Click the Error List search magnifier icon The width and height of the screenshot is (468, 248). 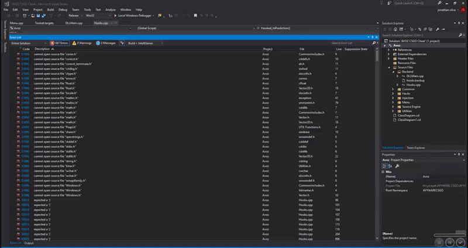coord(374,43)
